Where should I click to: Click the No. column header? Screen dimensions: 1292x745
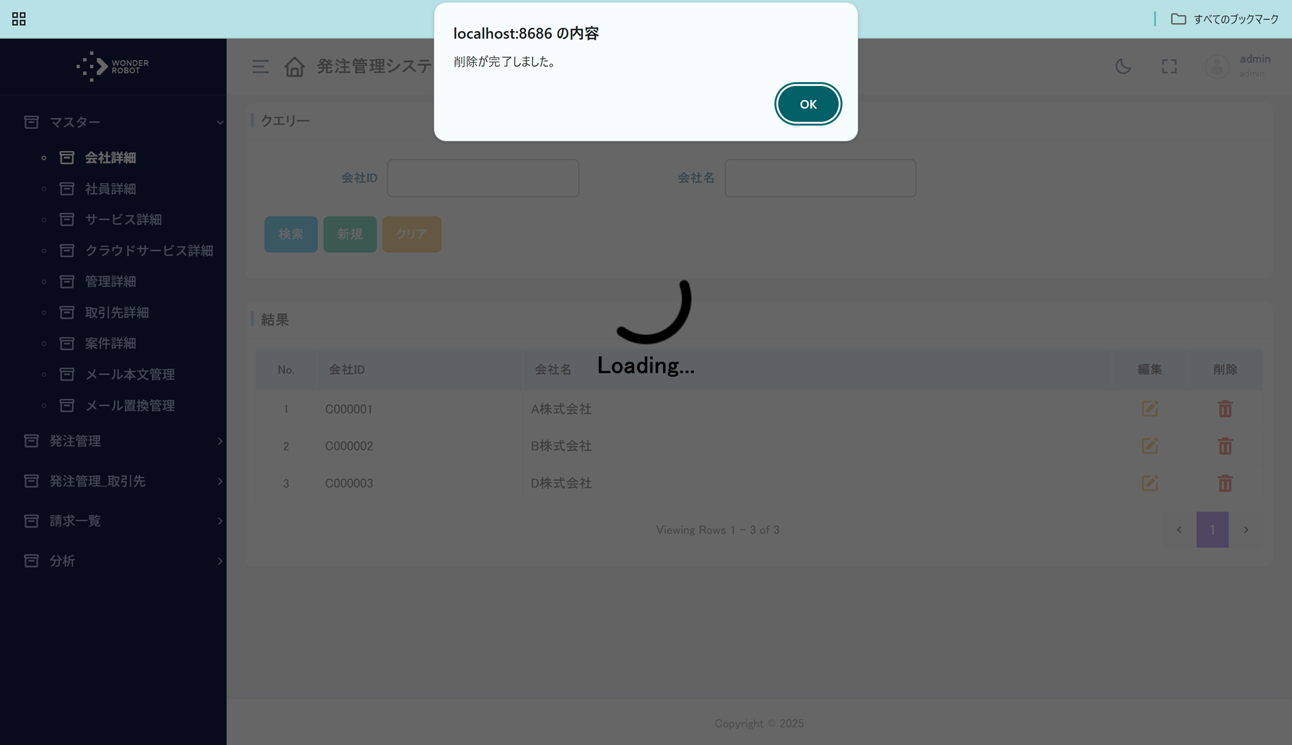tap(286, 370)
